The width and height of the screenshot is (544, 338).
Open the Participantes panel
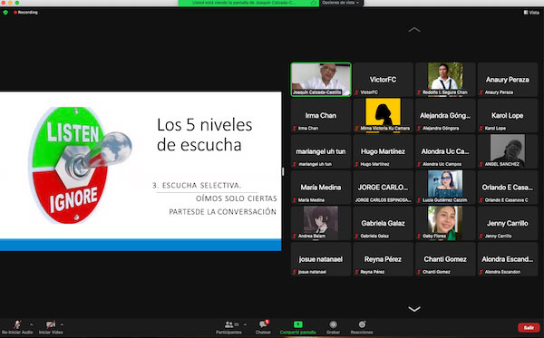point(228,328)
